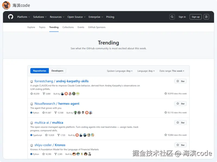217x162 pixels.
Task: Open the appearance settings sliders icon
Action: point(206,17)
